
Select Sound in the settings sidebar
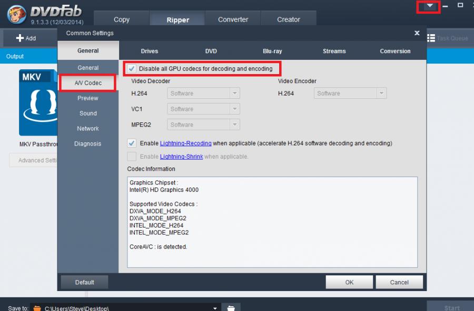click(88, 113)
